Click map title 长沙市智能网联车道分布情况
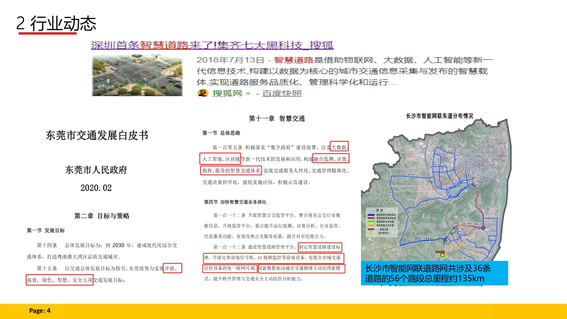Screen dimensions: 567x319 (x=439, y=116)
